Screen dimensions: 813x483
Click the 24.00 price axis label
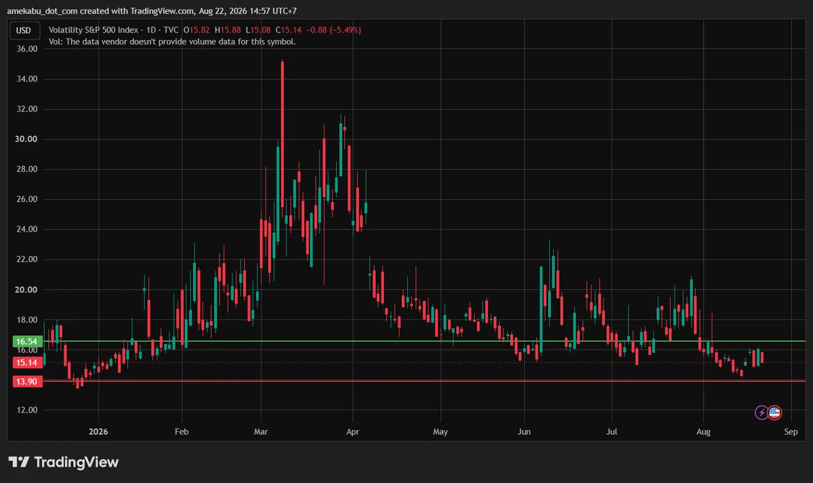coord(27,230)
